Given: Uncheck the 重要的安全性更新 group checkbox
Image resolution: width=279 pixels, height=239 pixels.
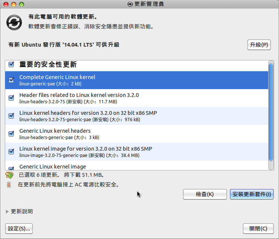Looking at the screenshot, I should pyautogui.click(x=11, y=65).
